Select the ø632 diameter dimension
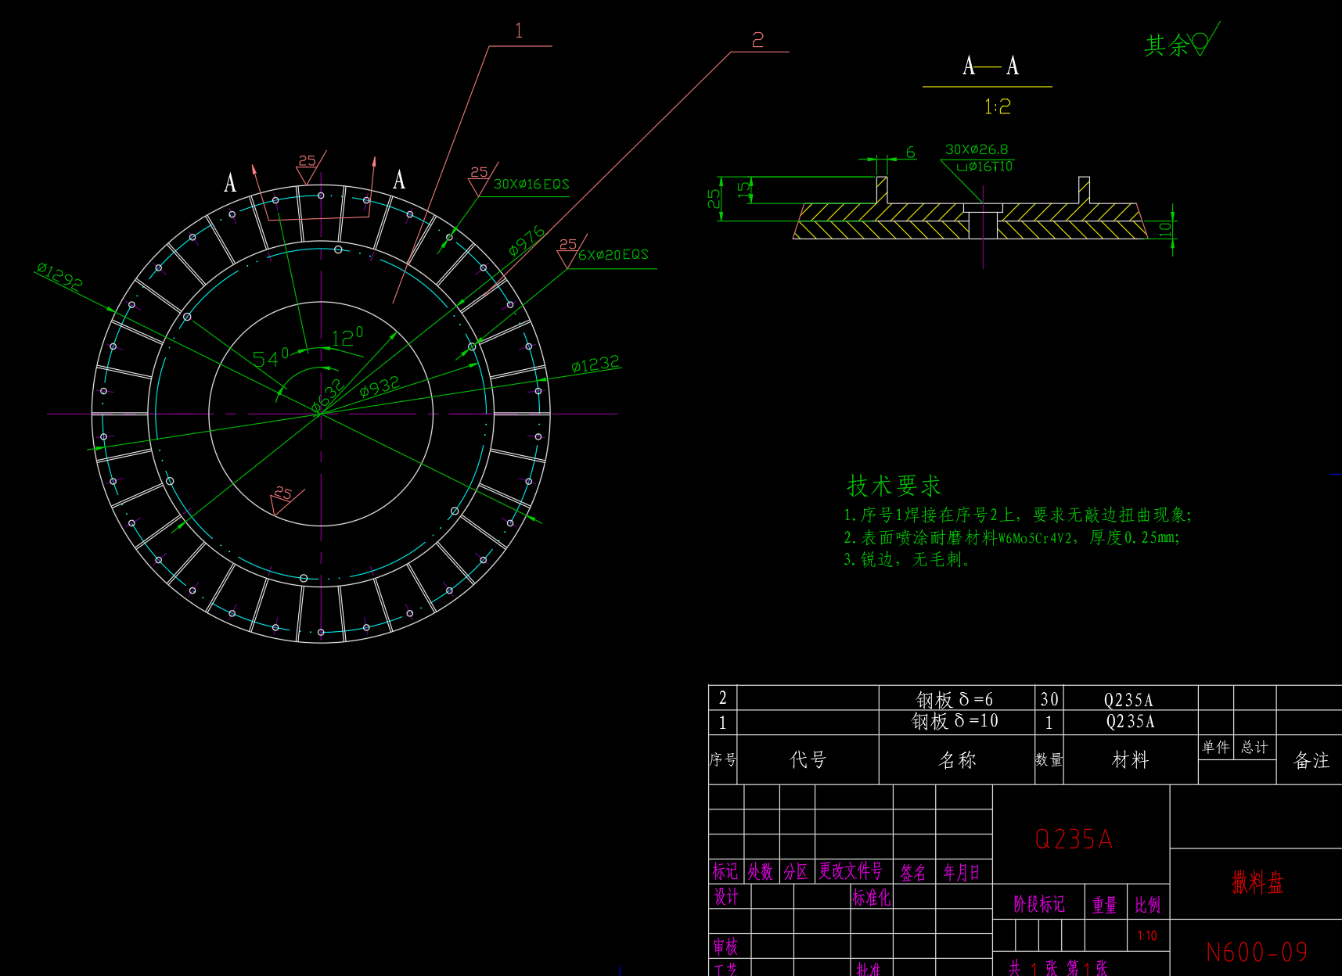1342x976 pixels. (327, 396)
